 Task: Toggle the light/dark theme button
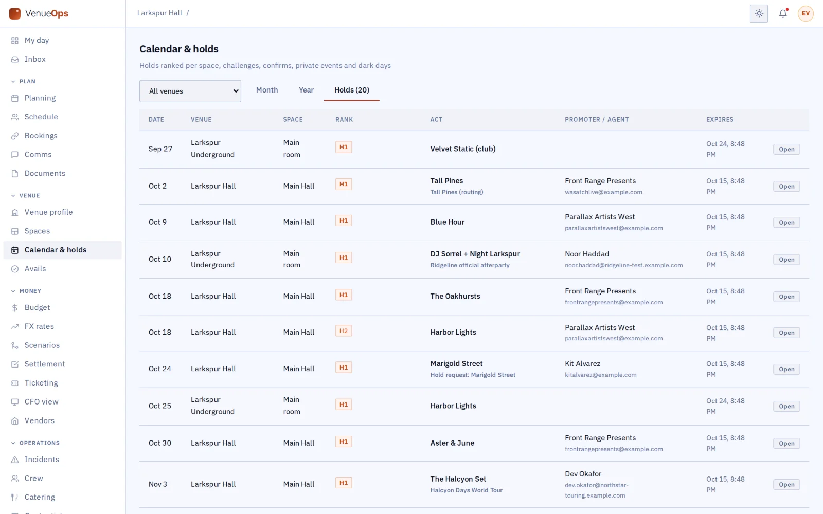coord(759,14)
